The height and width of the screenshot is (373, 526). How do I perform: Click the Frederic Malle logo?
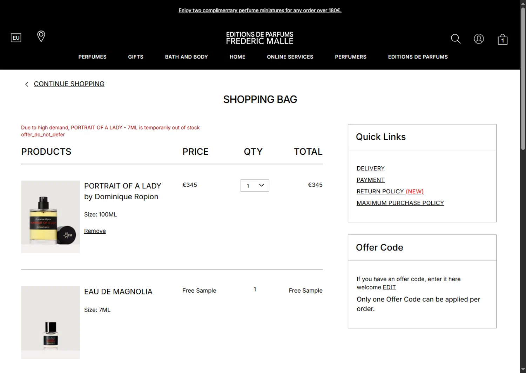pyautogui.click(x=260, y=38)
